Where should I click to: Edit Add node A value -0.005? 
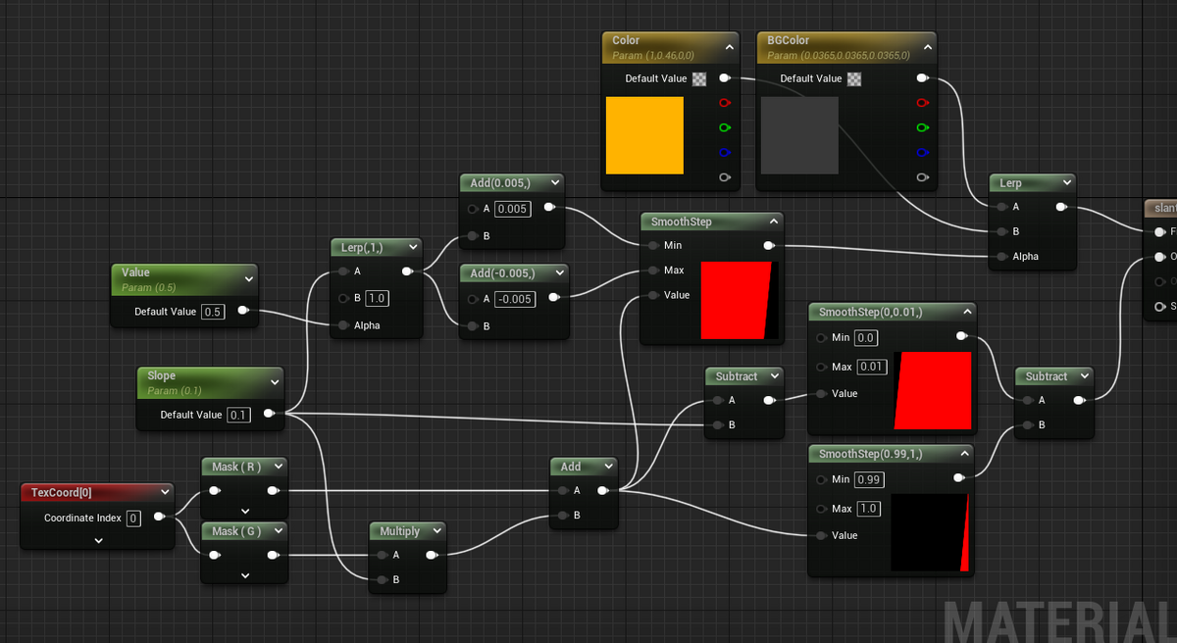pyautogui.click(x=514, y=298)
